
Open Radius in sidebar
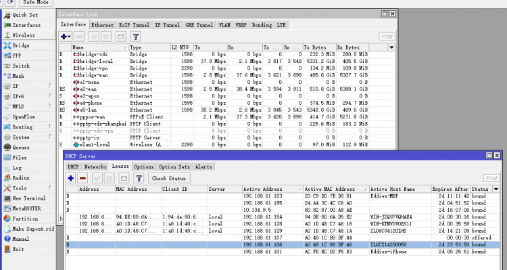click(x=21, y=178)
